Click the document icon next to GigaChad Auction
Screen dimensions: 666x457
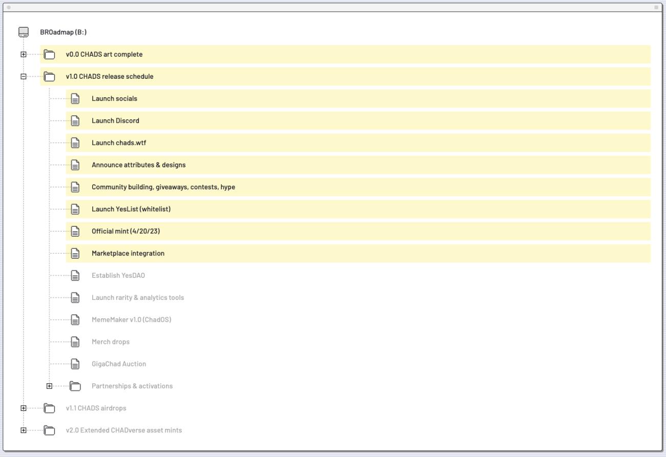[75, 364]
